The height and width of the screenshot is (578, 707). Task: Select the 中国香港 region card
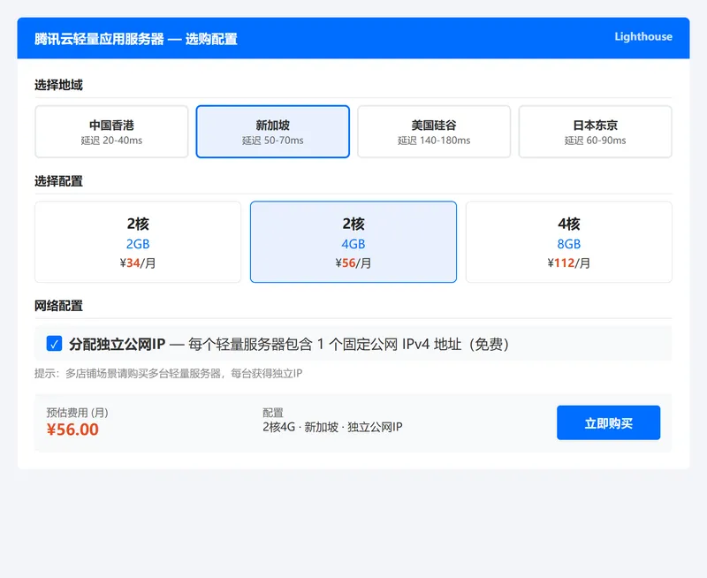(x=111, y=132)
